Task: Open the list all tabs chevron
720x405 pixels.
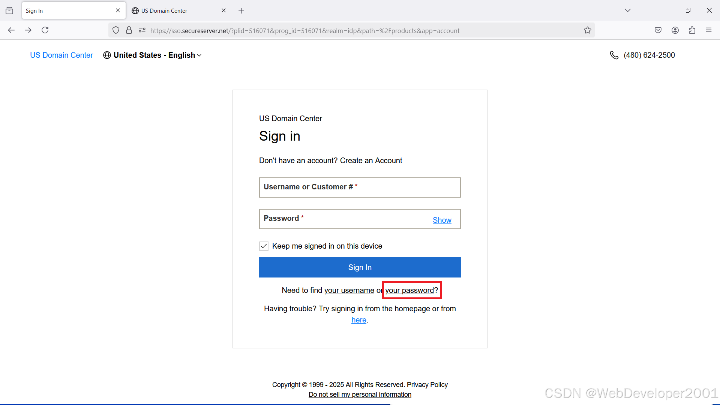Action: [x=627, y=10]
